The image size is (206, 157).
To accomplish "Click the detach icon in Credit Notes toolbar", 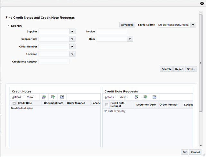I will [62, 97].
